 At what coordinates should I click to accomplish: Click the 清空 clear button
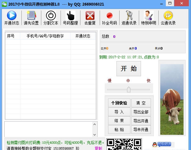coord(141,103)
